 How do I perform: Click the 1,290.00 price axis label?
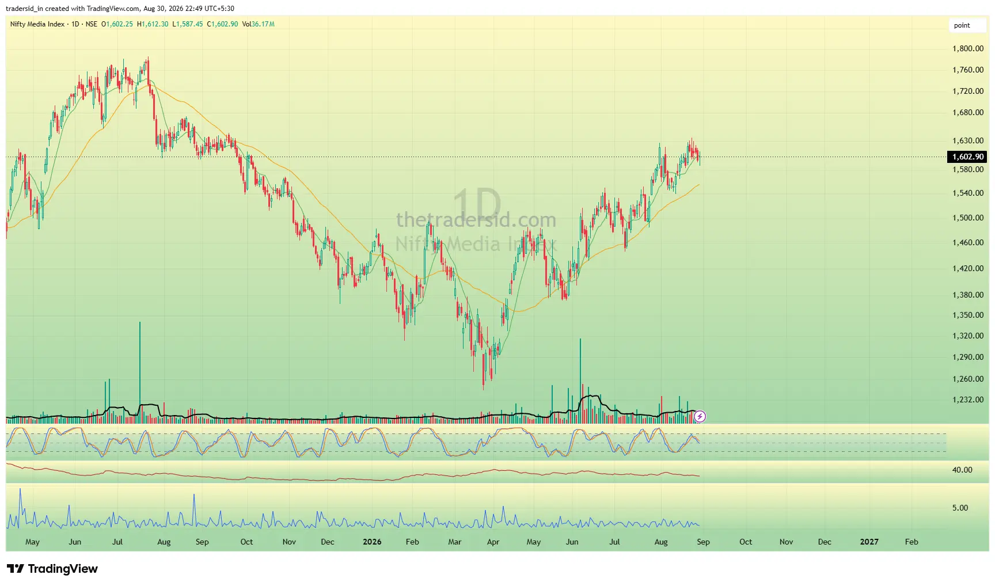click(x=968, y=357)
